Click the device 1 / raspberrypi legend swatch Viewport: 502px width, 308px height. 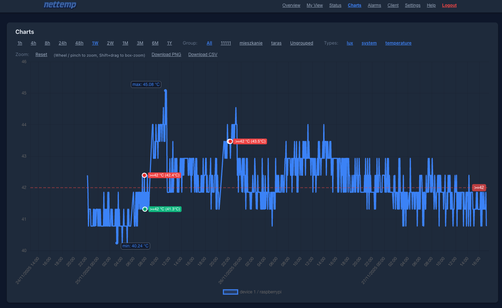click(x=230, y=292)
